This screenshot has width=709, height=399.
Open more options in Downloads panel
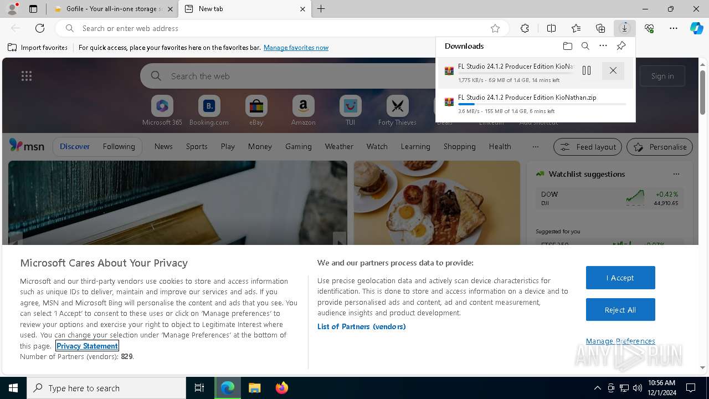pos(603,46)
